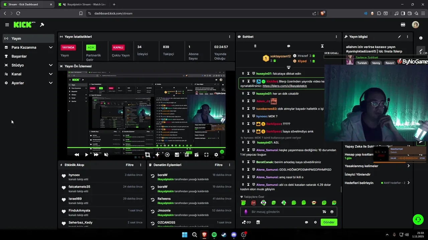Open the emoji picker in message box
This screenshot has width=428, height=240.
point(332,212)
